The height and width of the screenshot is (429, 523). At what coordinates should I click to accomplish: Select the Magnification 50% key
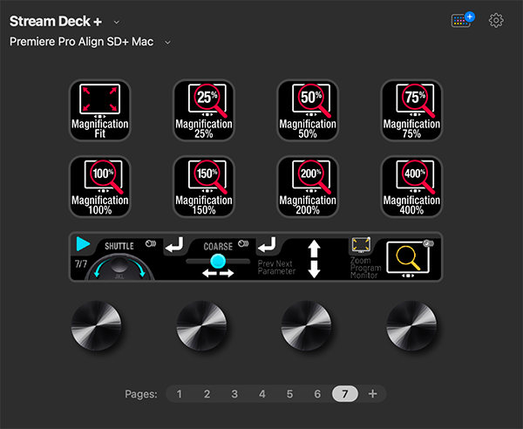click(x=308, y=111)
